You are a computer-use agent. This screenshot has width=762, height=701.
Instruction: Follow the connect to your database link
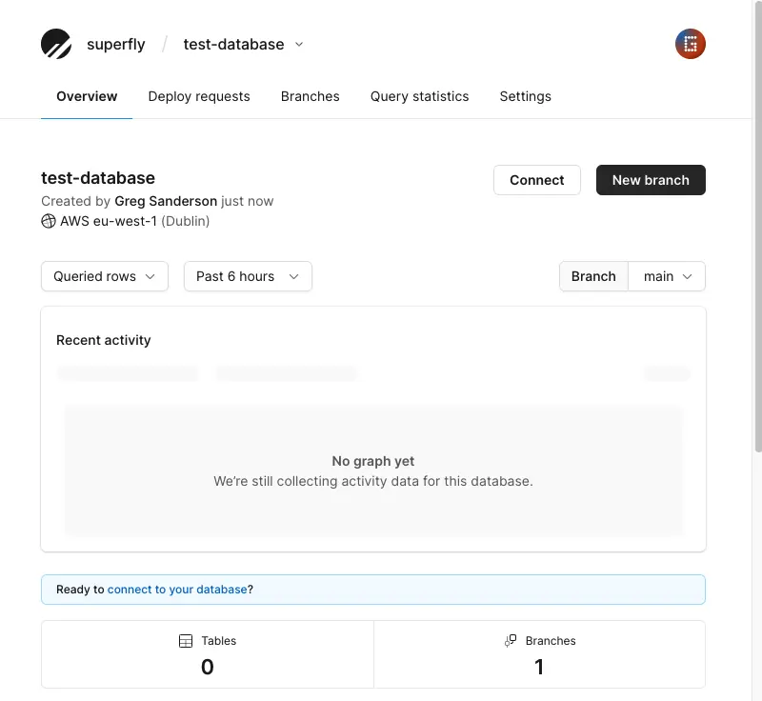coord(177,590)
